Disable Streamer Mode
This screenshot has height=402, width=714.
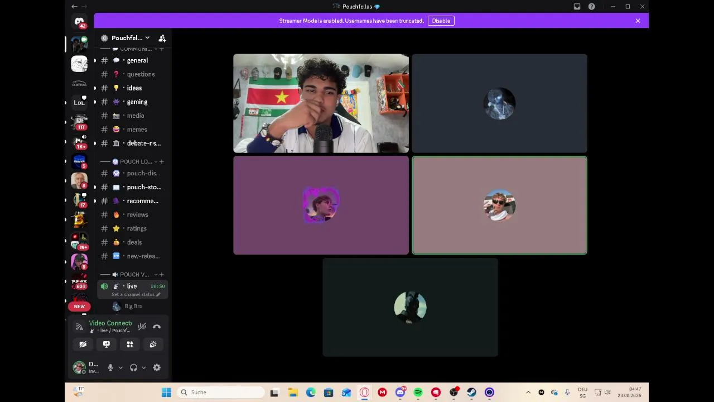[x=441, y=21]
